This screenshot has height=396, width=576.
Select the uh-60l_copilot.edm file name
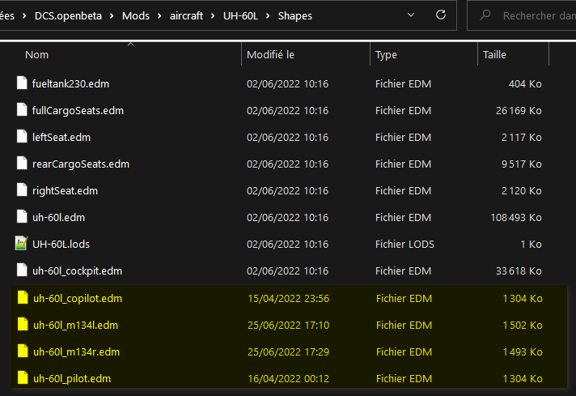tap(78, 299)
